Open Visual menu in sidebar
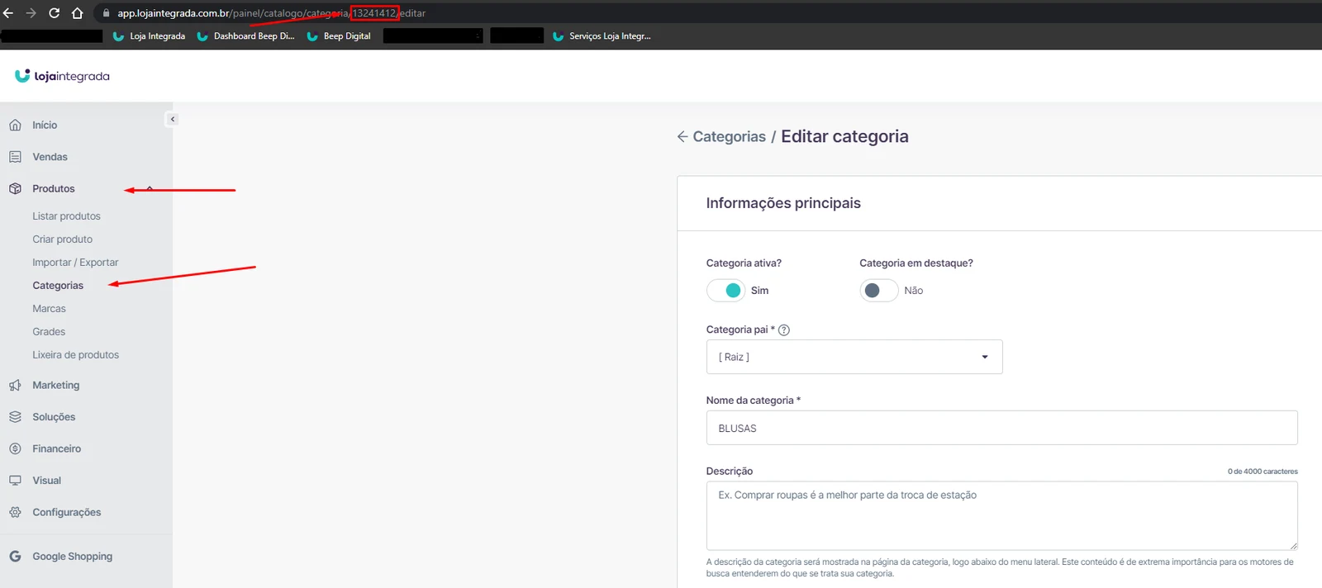 (46, 481)
